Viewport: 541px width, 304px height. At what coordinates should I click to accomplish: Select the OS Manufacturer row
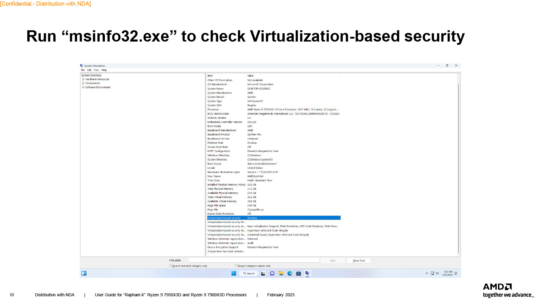click(274, 84)
